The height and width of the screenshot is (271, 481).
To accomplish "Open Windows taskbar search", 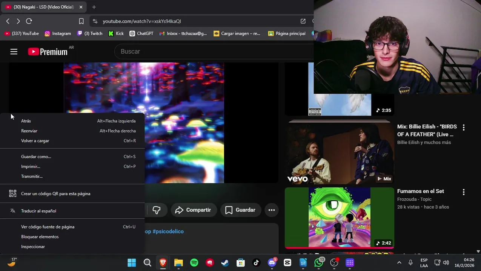I will click(148, 263).
